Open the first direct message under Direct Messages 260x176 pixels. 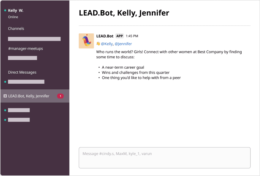click(x=26, y=82)
